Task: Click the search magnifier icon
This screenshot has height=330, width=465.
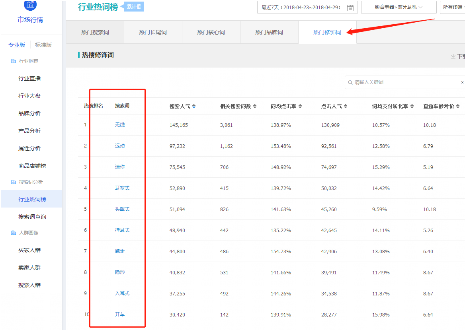Action: [350, 82]
